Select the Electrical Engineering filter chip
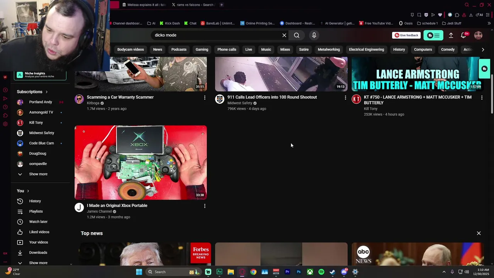 (x=366, y=49)
